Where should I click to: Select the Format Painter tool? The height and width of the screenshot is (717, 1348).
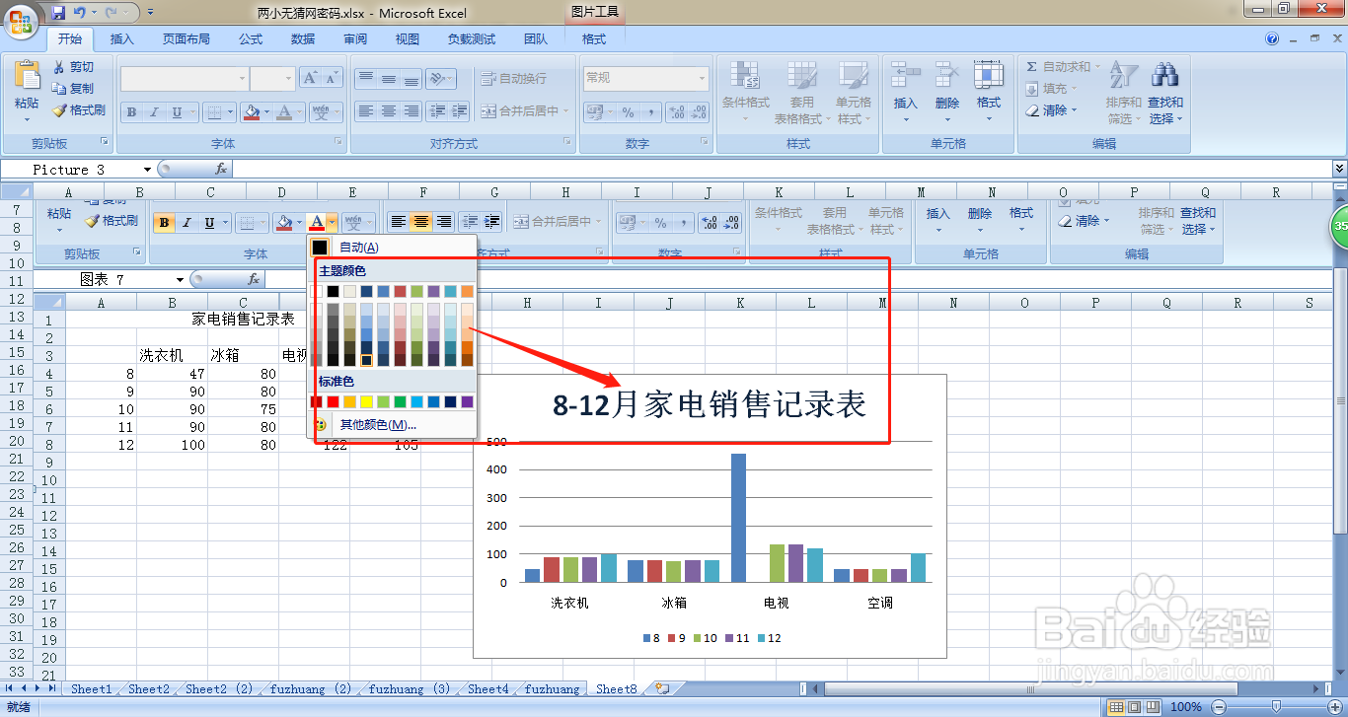79,110
